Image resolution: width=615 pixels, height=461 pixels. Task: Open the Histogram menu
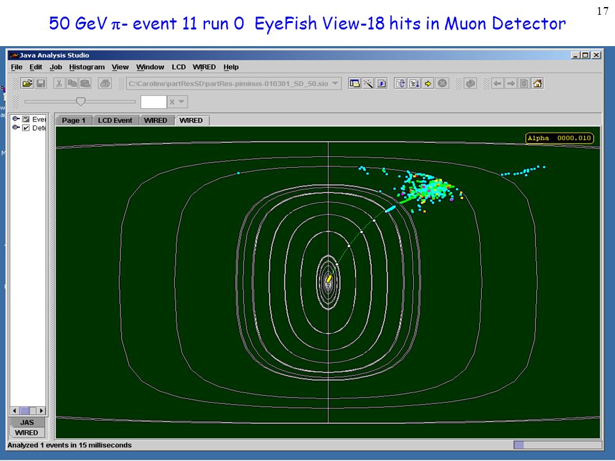click(86, 67)
